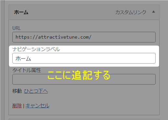Click the https://attractivetune.com/ text
168x120 pixels.
(53, 37)
